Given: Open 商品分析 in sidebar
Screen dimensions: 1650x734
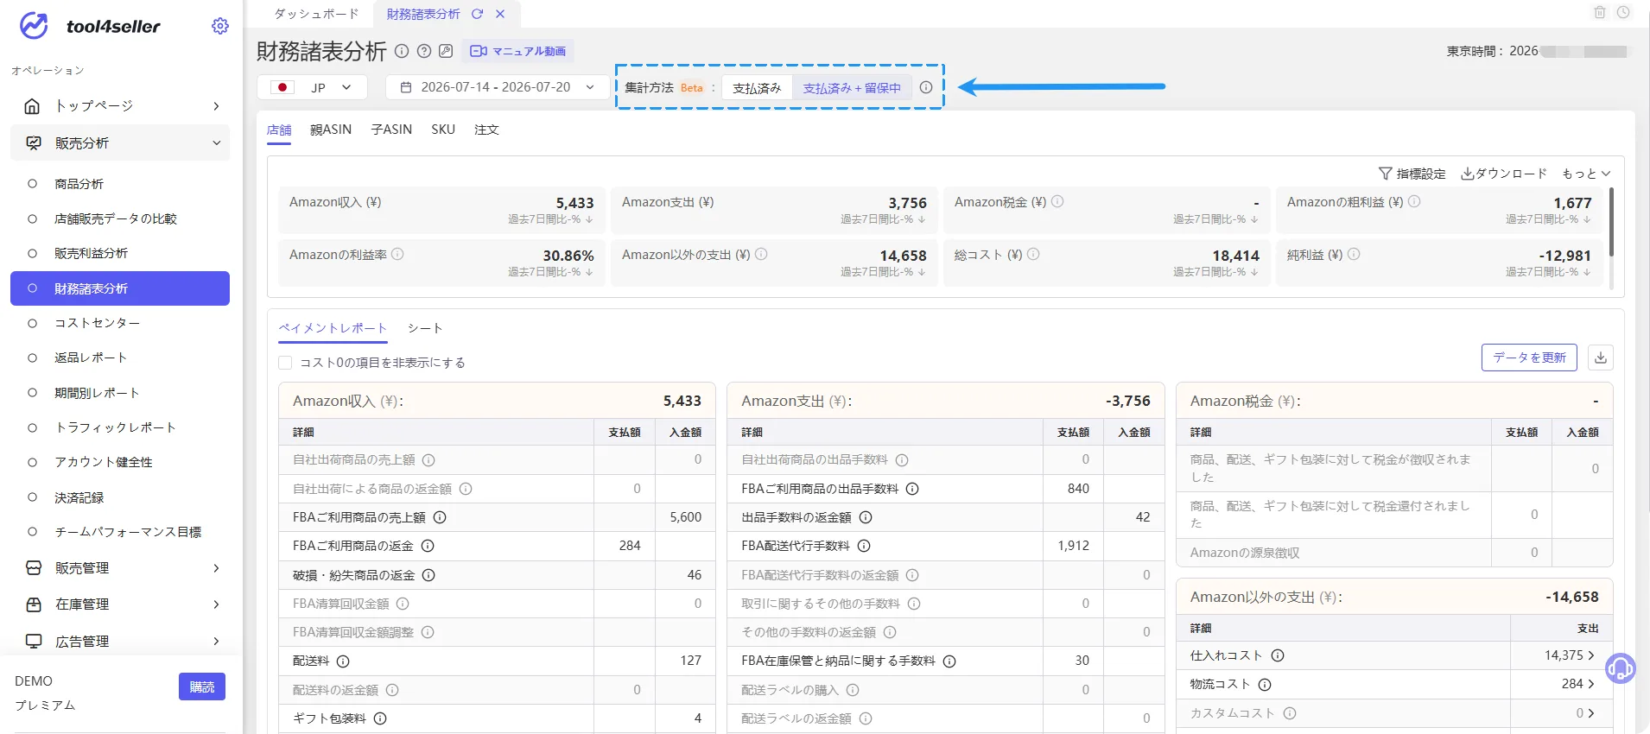Looking at the screenshot, I should point(79,184).
